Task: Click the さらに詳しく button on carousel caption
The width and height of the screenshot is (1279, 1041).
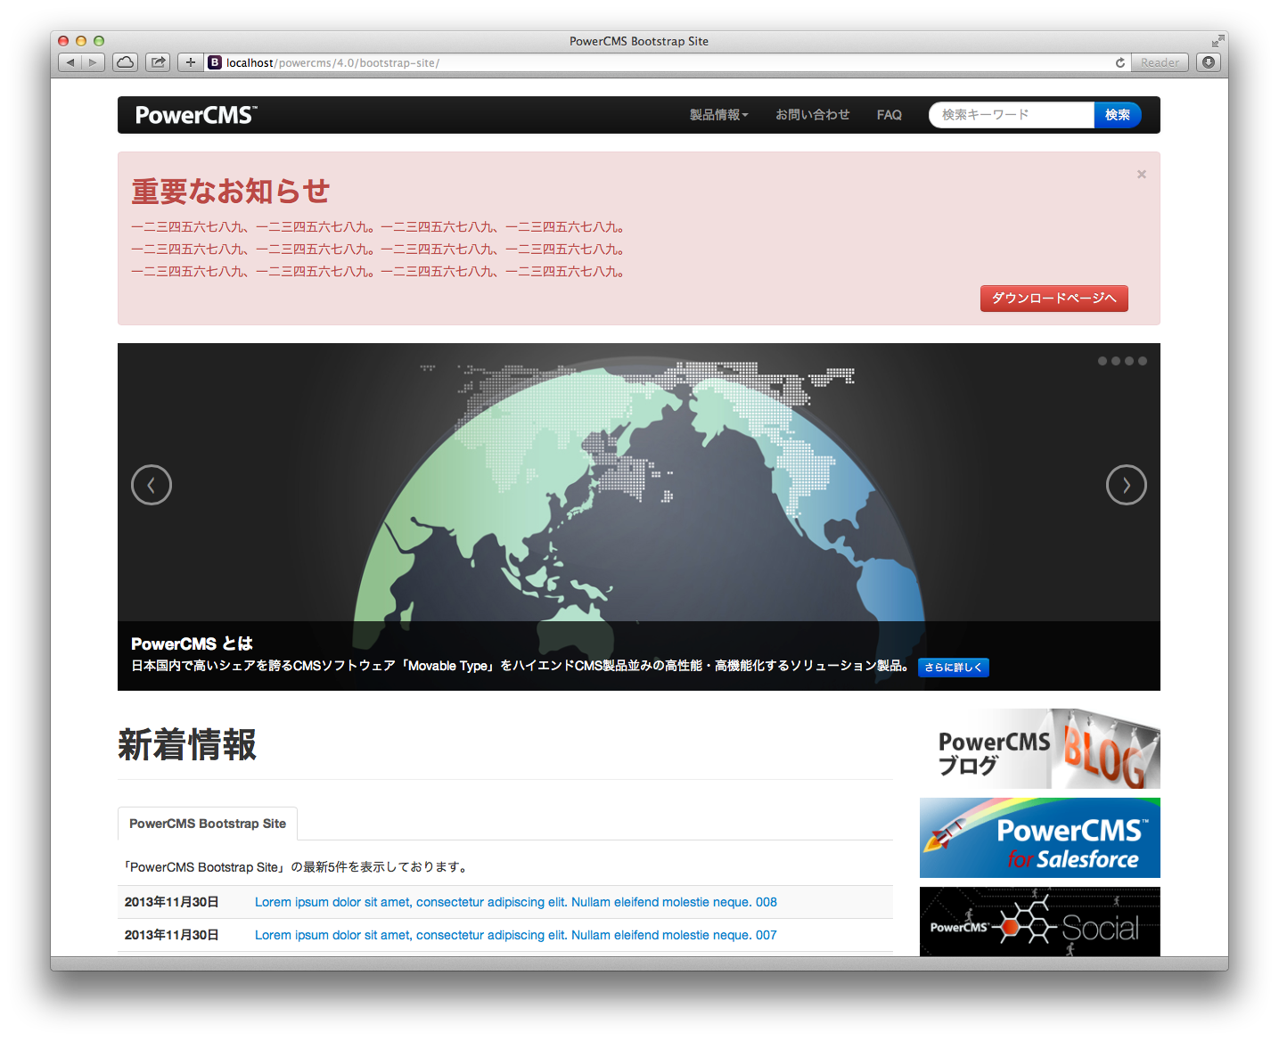Action: (x=954, y=668)
